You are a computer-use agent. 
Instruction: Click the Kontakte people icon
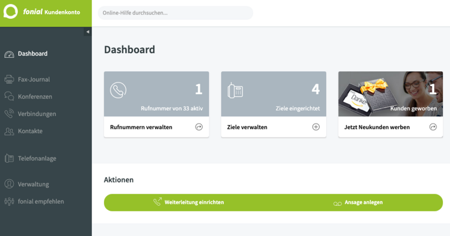click(9, 131)
